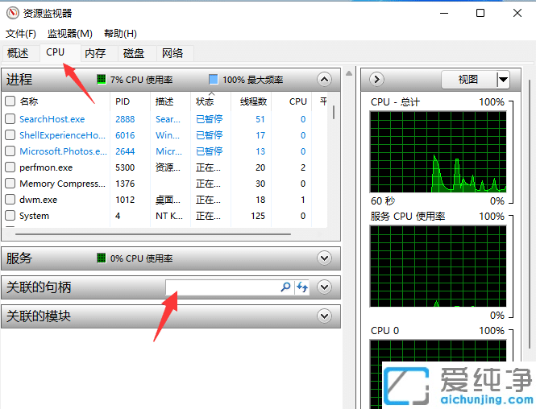Image resolution: width=536 pixels, height=409 pixels.
Task: Click the 服务 CPU 使用率 graph
Action: pyautogui.click(x=438, y=266)
